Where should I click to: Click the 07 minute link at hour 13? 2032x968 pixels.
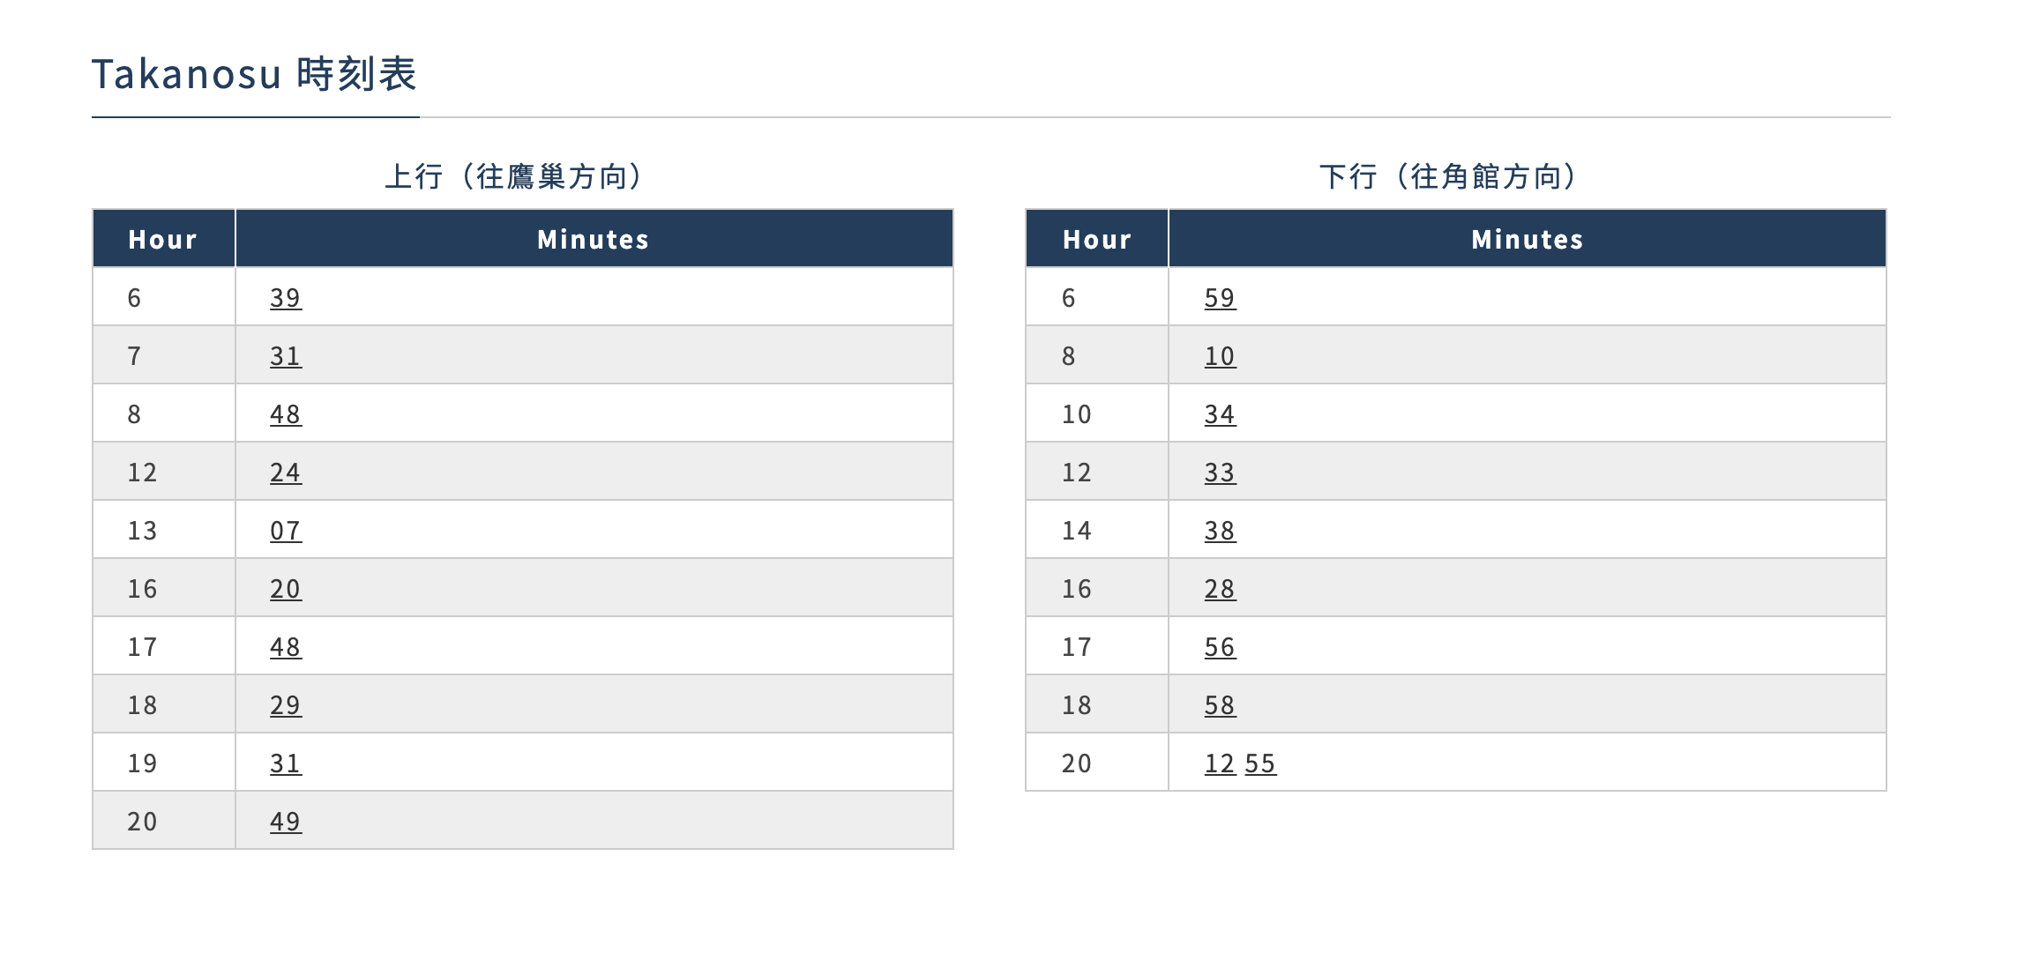click(286, 531)
